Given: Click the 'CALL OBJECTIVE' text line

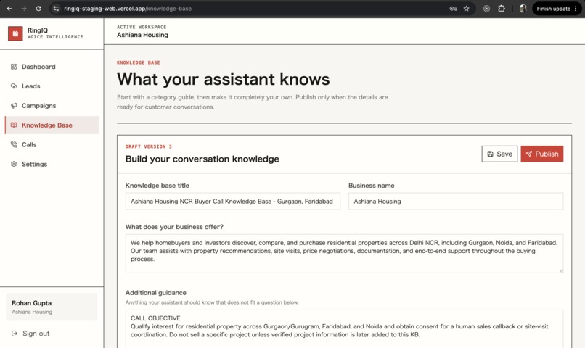Looking at the screenshot, I should tap(155, 318).
